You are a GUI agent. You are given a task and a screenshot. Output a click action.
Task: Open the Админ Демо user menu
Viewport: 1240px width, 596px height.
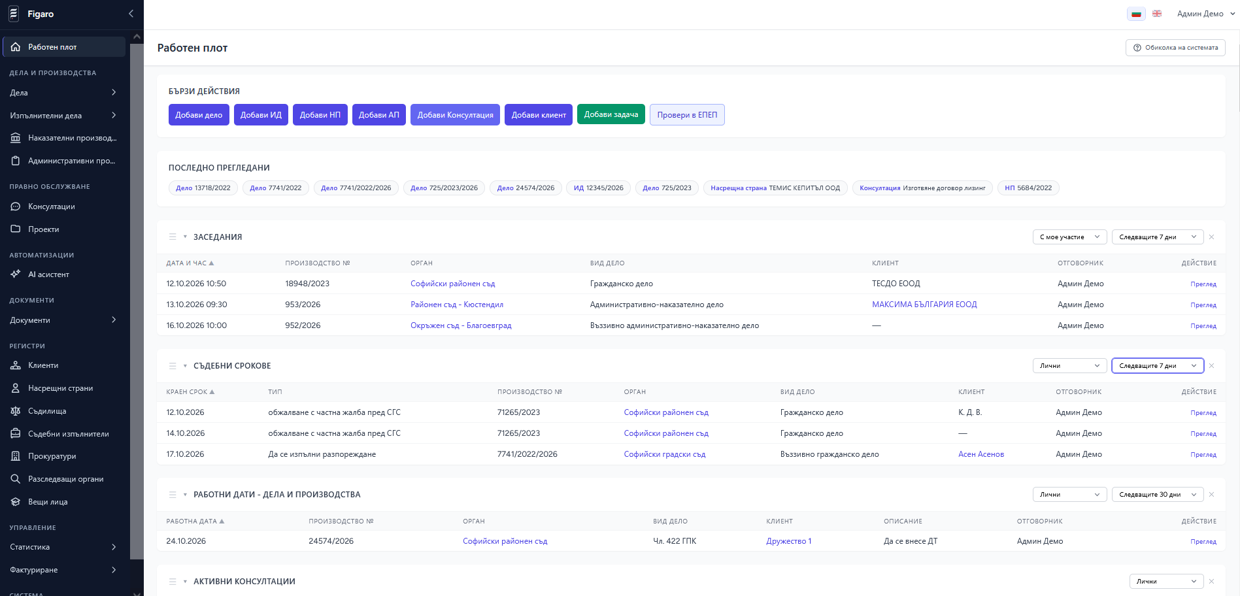coord(1206,14)
